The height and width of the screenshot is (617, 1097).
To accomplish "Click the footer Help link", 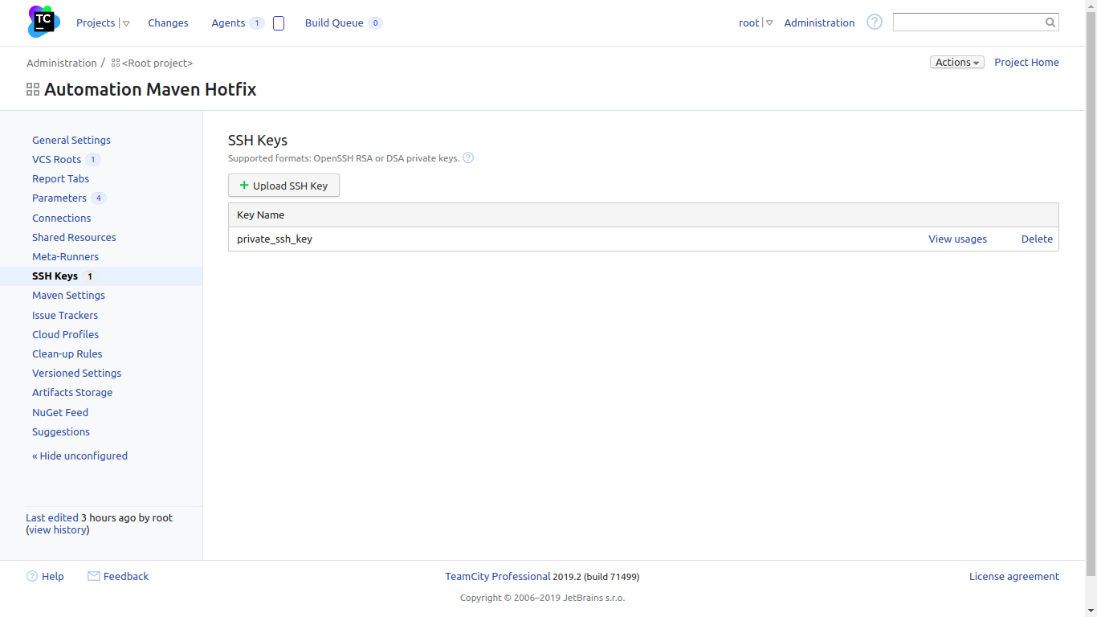I will 52,576.
